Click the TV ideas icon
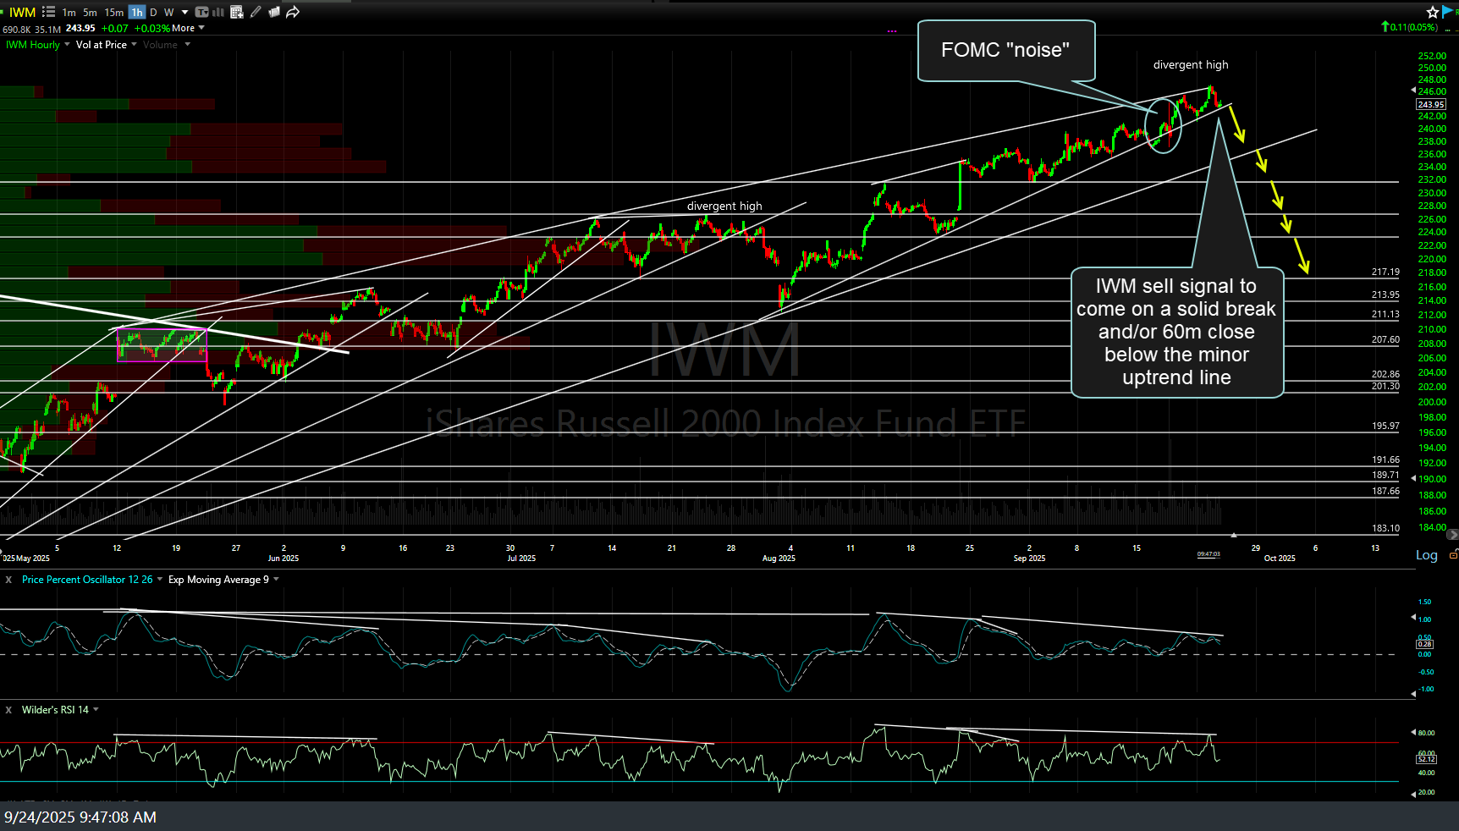Viewport: 1459px width, 831px height. (x=202, y=12)
